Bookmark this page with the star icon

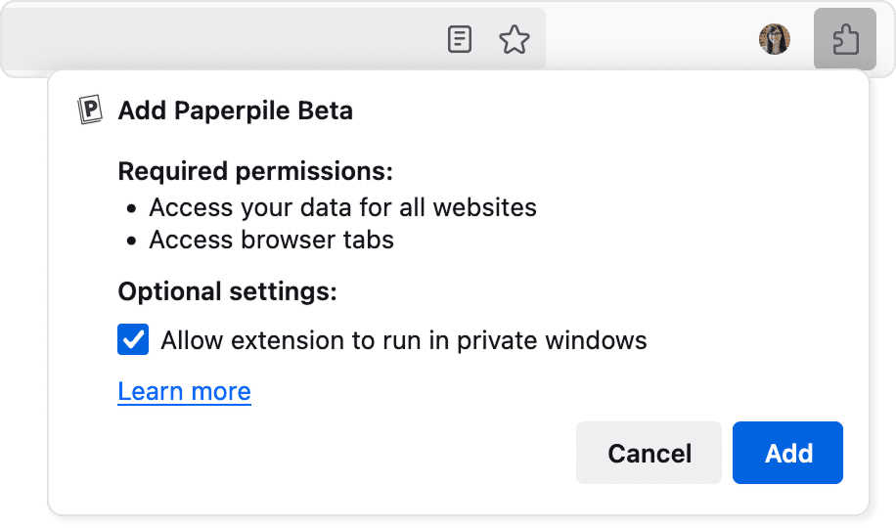tap(514, 40)
